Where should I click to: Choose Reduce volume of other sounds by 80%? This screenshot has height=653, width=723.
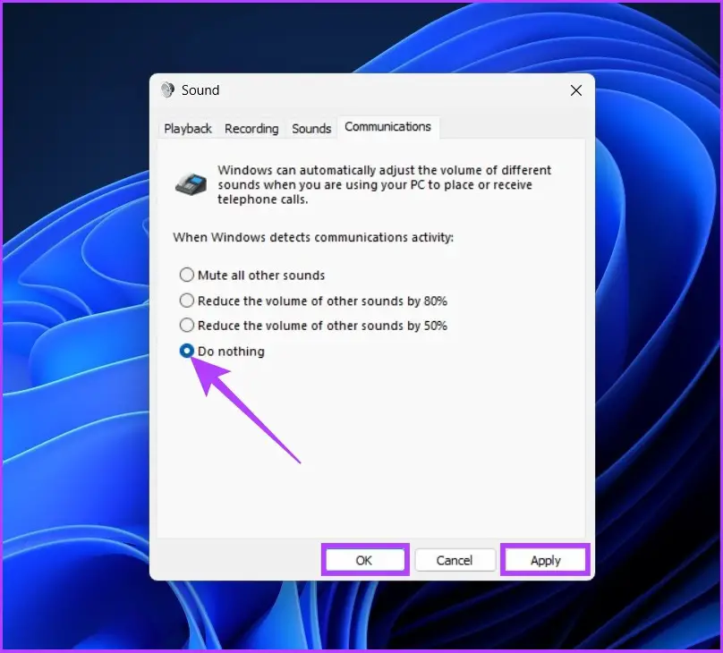point(187,301)
